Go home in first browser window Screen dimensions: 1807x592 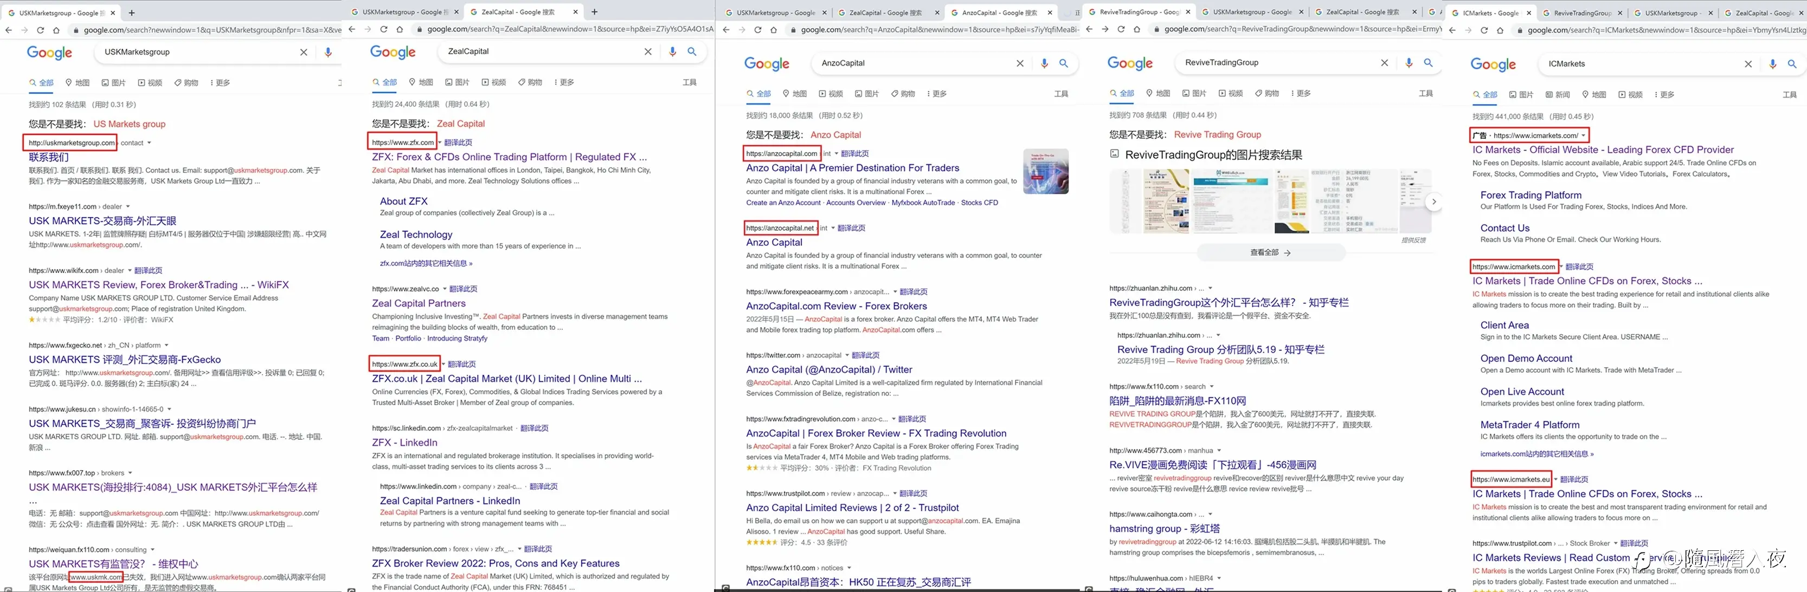click(x=56, y=30)
